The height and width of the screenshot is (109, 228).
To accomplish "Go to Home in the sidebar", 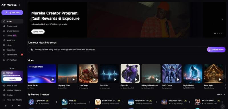I will (x=12, y=21).
